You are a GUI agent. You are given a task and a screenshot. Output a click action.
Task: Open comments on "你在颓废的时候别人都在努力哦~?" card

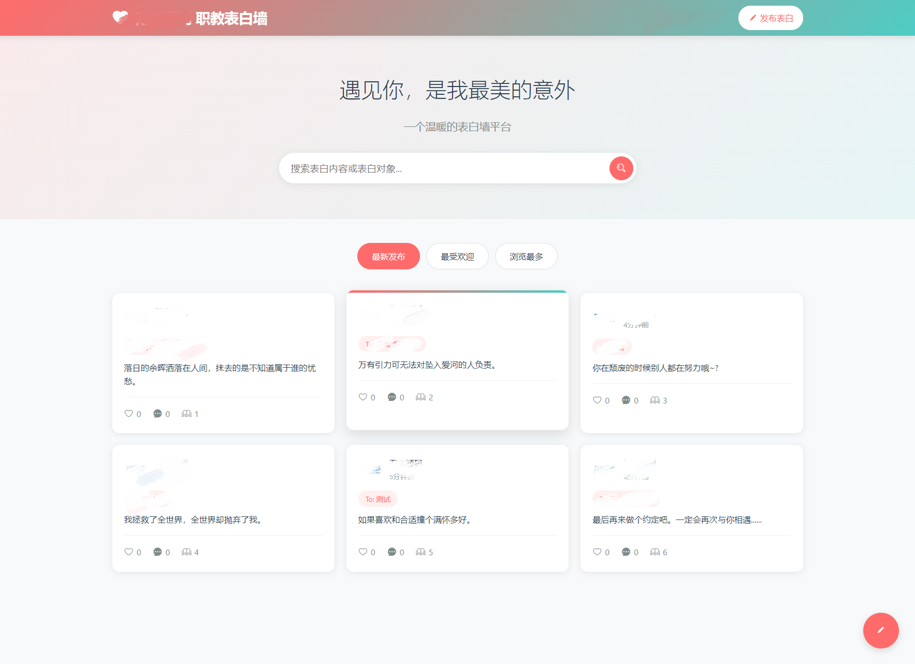626,400
